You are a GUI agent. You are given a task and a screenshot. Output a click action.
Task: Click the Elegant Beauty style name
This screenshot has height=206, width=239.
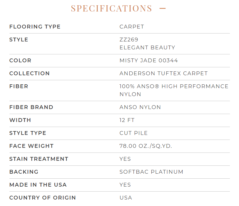[x=147, y=48]
